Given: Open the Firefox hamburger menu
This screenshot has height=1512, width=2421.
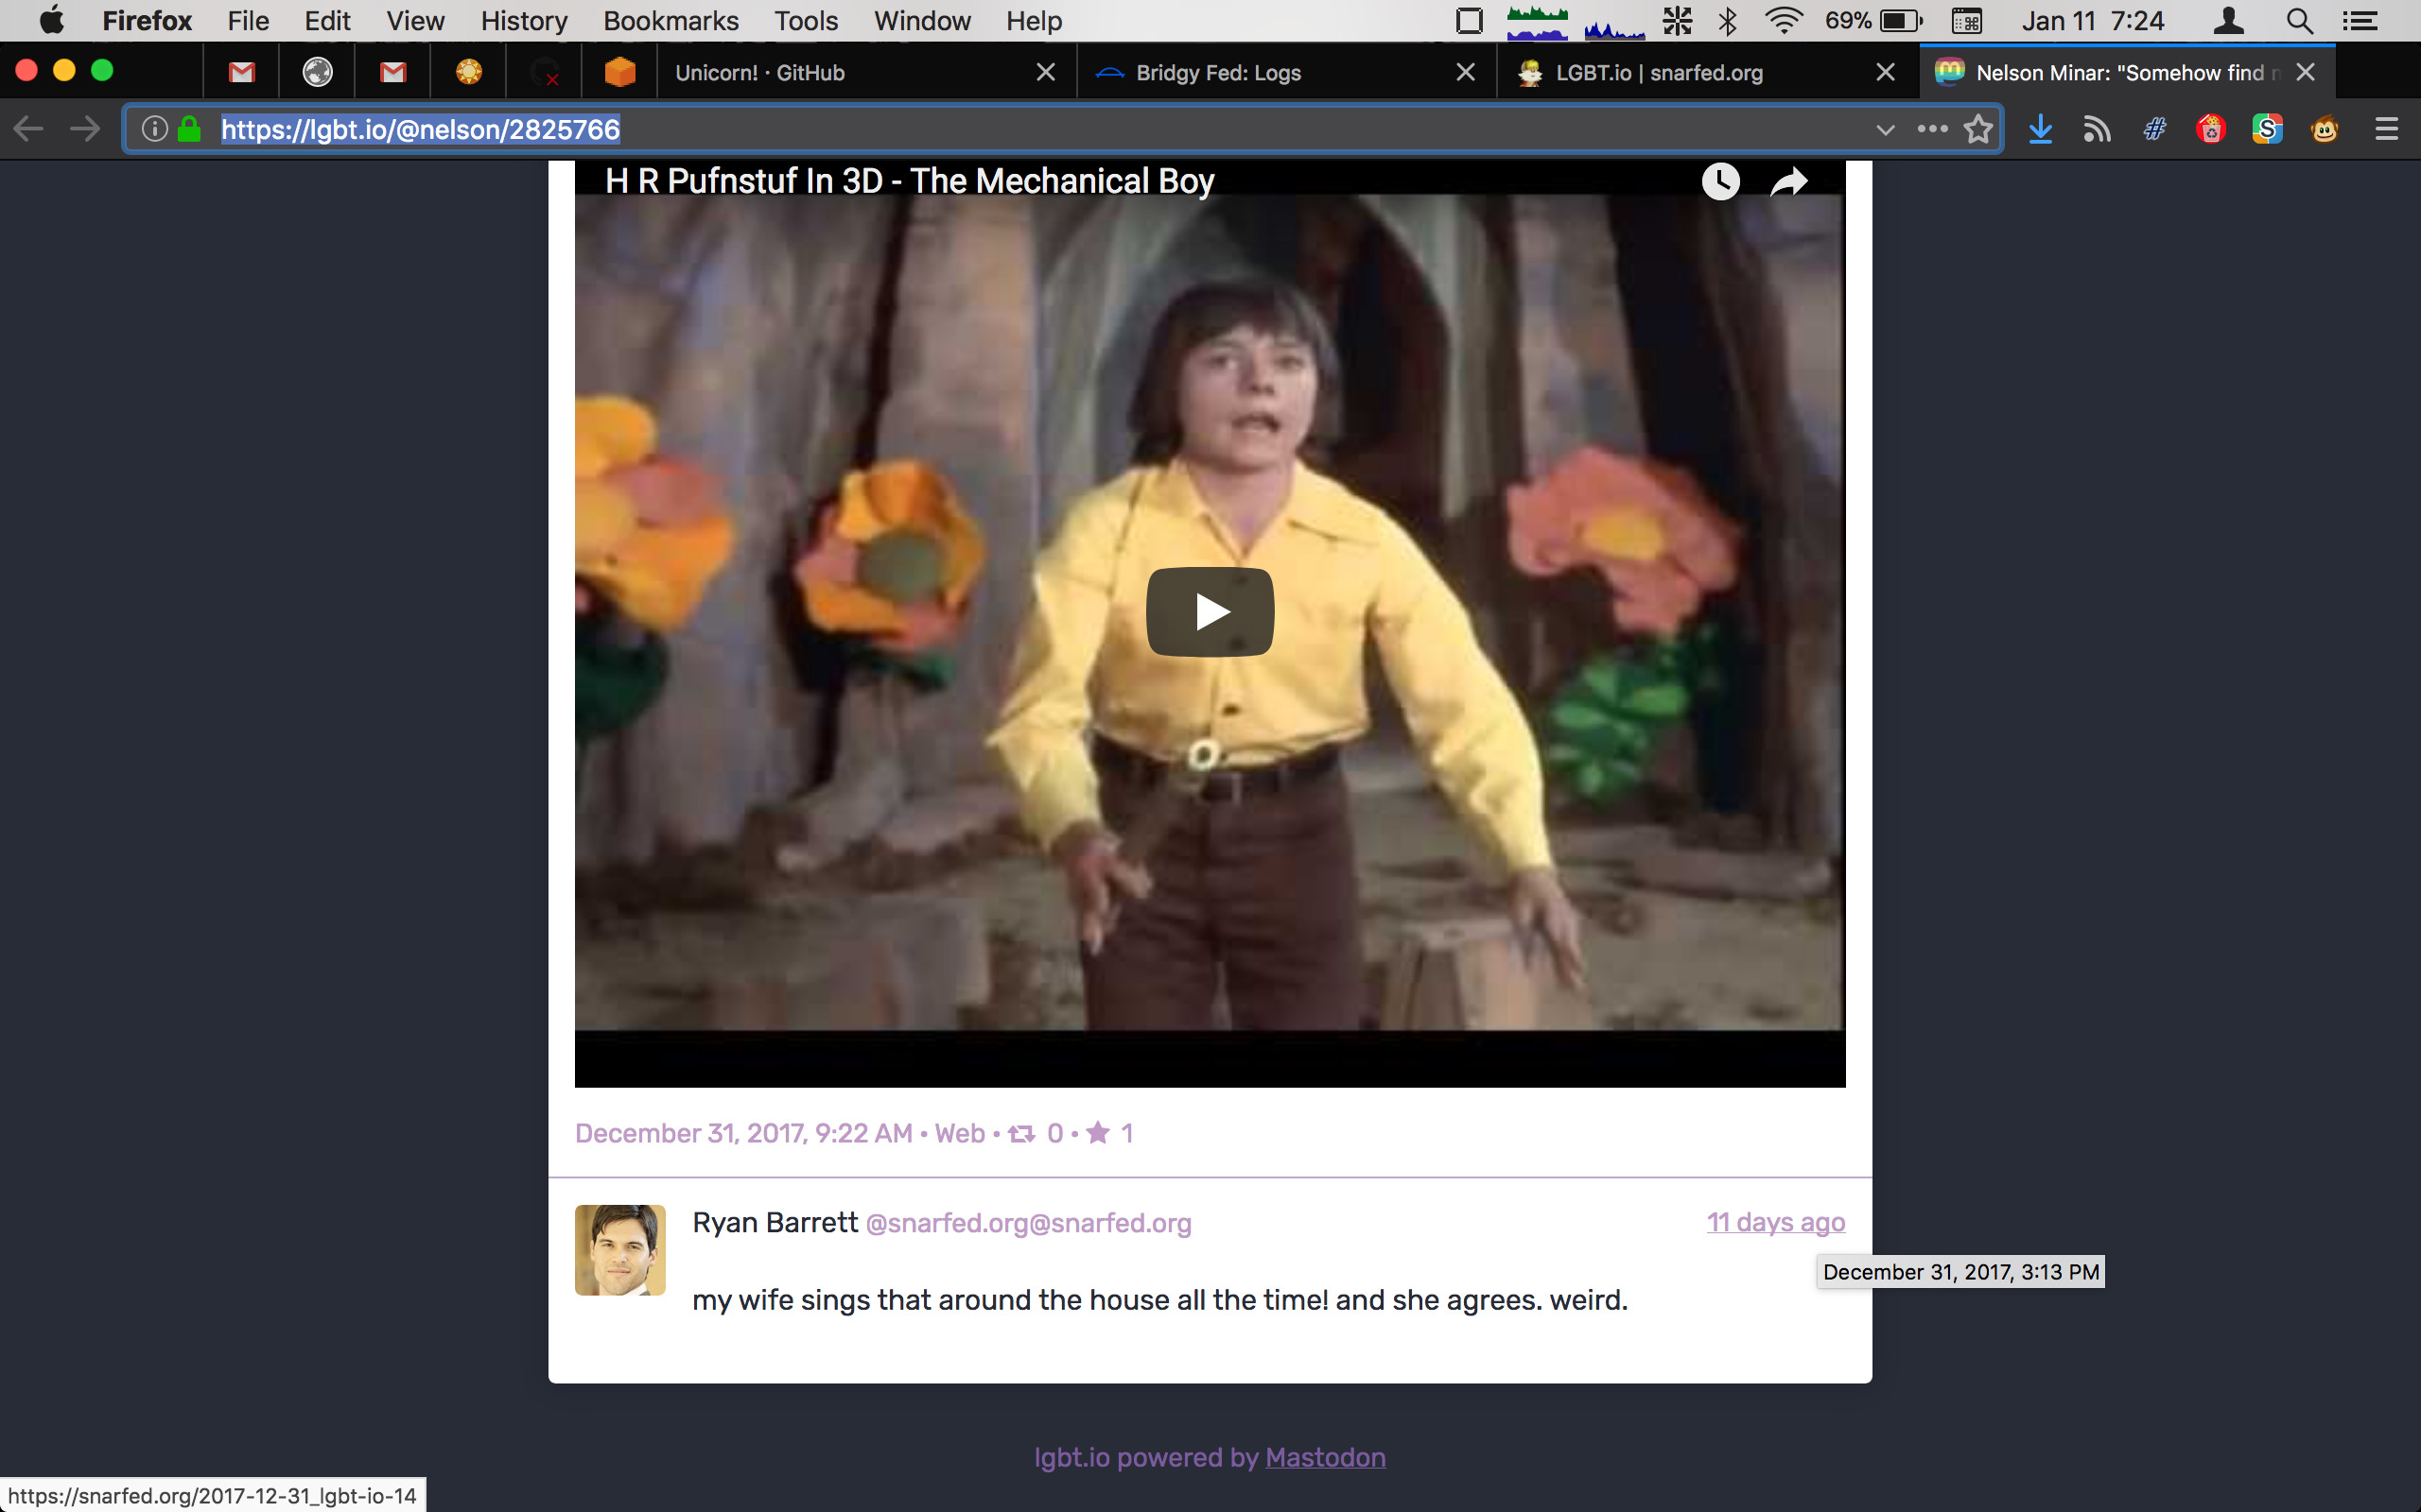Looking at the screenshot, I should 2387,129.
